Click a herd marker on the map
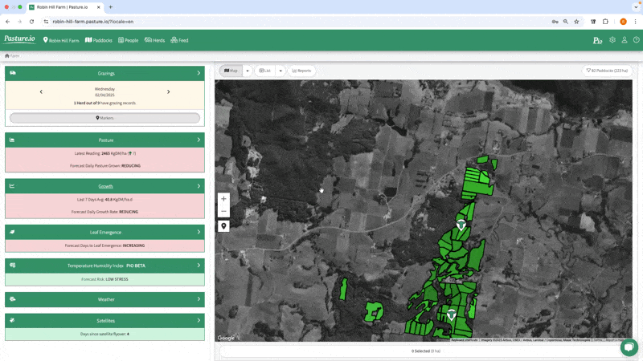The height and width of the screenshot is (361, 643). (x=461, y=225)
